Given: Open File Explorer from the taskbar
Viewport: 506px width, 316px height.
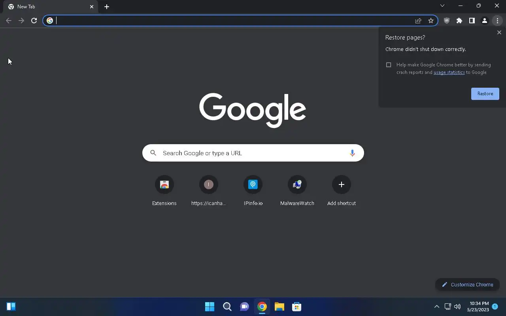Looking at the screenshot, I should [x=279, y=307].
